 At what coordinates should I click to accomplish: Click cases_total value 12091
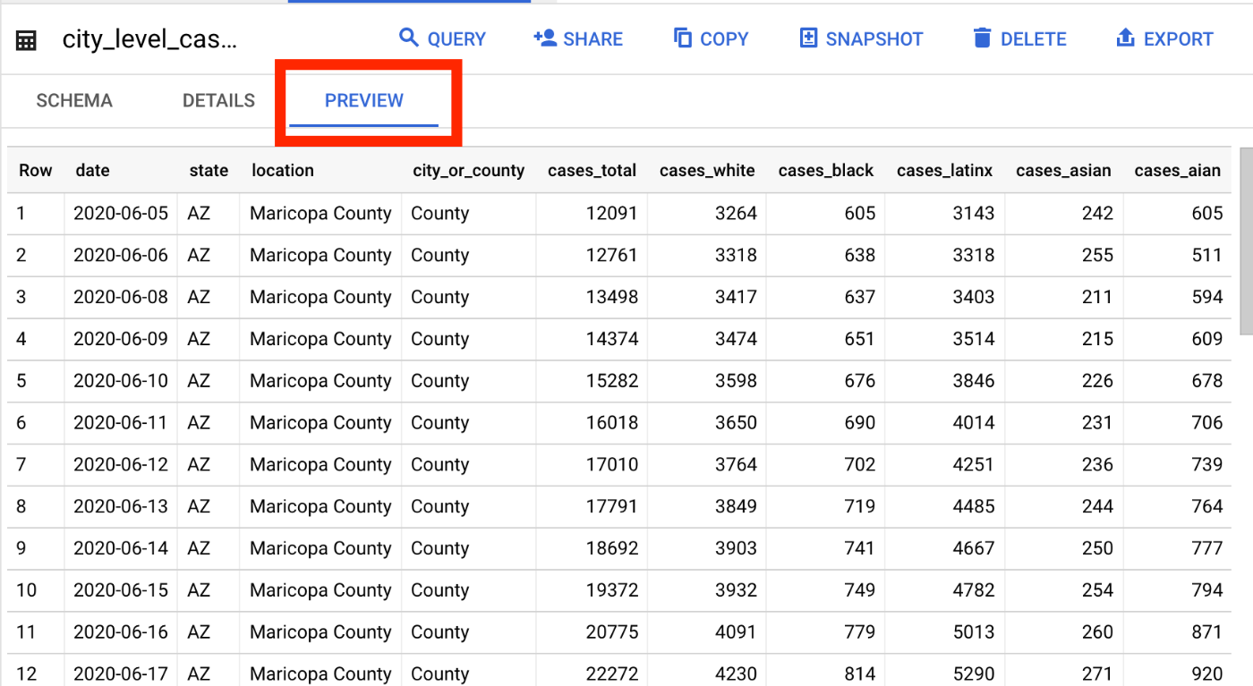click(x=612, y=213)
